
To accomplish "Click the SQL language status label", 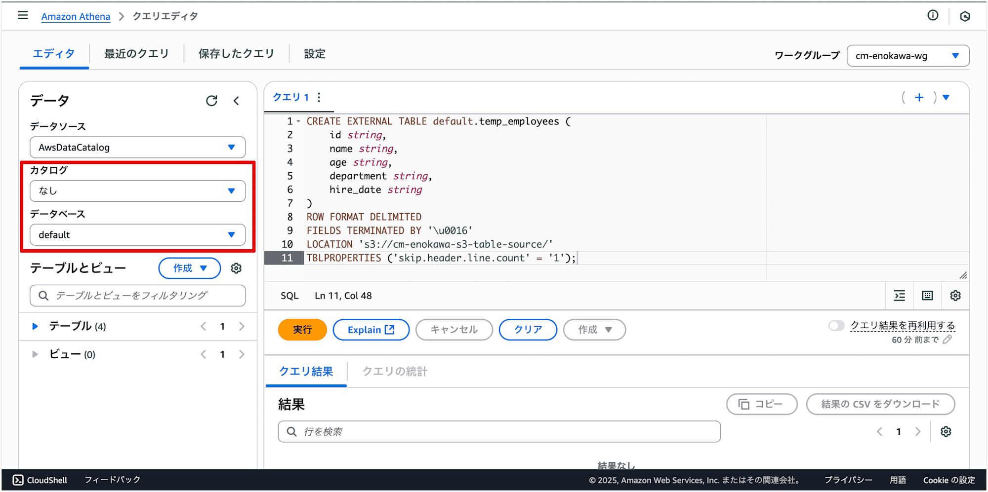I will tap(289, 296).
